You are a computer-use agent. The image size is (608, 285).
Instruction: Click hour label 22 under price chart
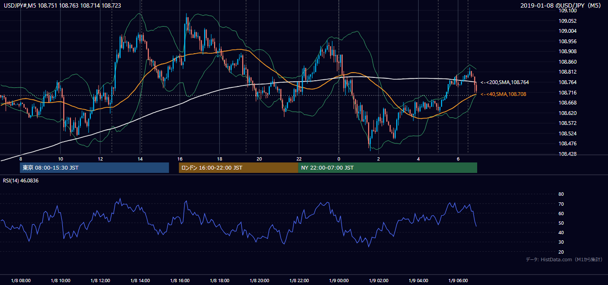coord(299,159)
